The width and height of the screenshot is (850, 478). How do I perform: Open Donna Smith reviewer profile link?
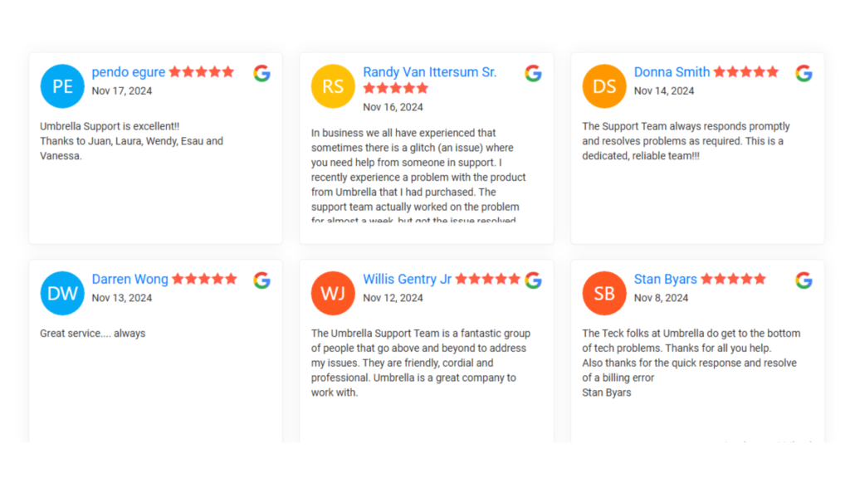point(672,72)
